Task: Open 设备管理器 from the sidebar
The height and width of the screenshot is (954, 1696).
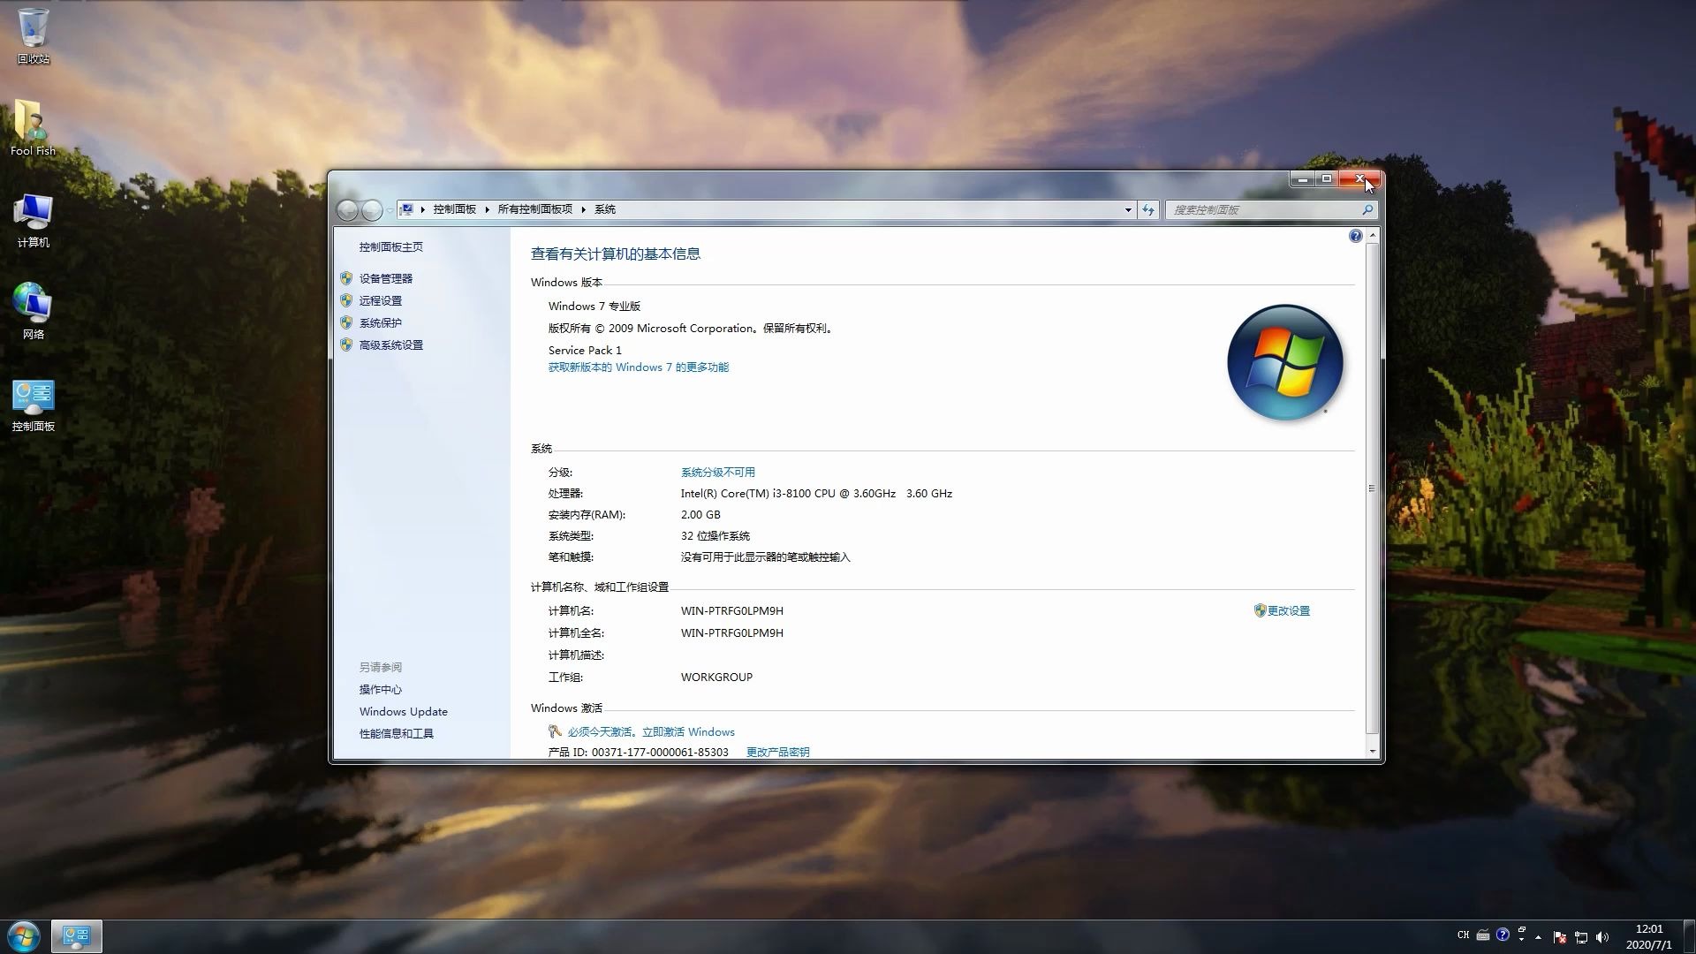Action: [385, 278]
